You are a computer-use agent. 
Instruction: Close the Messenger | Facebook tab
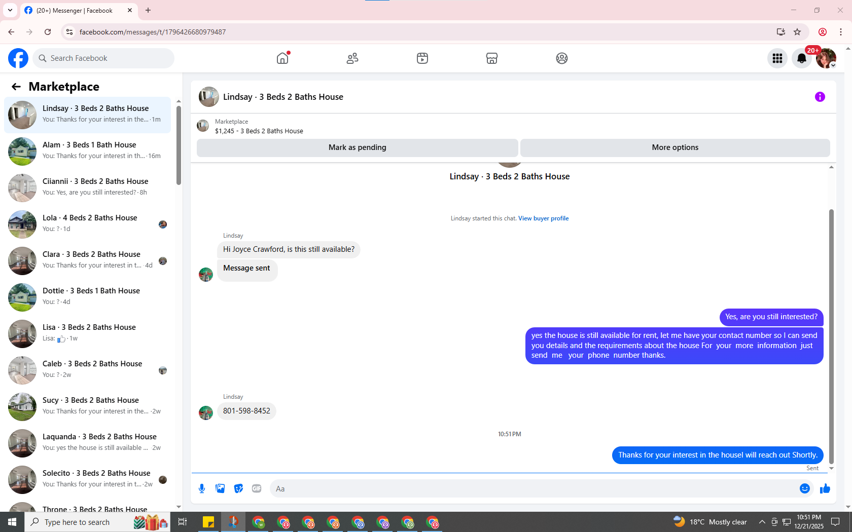click(130, 10)
